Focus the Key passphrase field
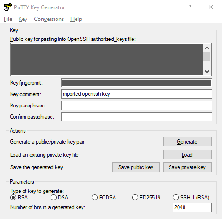The image size is (222, 219). coord(137,106)
